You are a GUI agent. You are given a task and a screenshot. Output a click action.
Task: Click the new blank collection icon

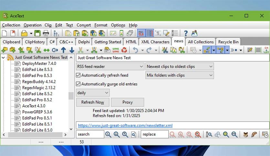click(4, 33)
